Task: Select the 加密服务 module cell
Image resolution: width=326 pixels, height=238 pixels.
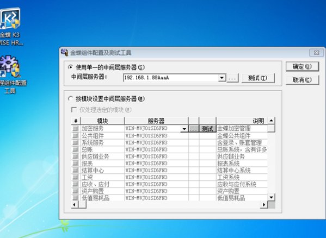Action: (102, 129)
